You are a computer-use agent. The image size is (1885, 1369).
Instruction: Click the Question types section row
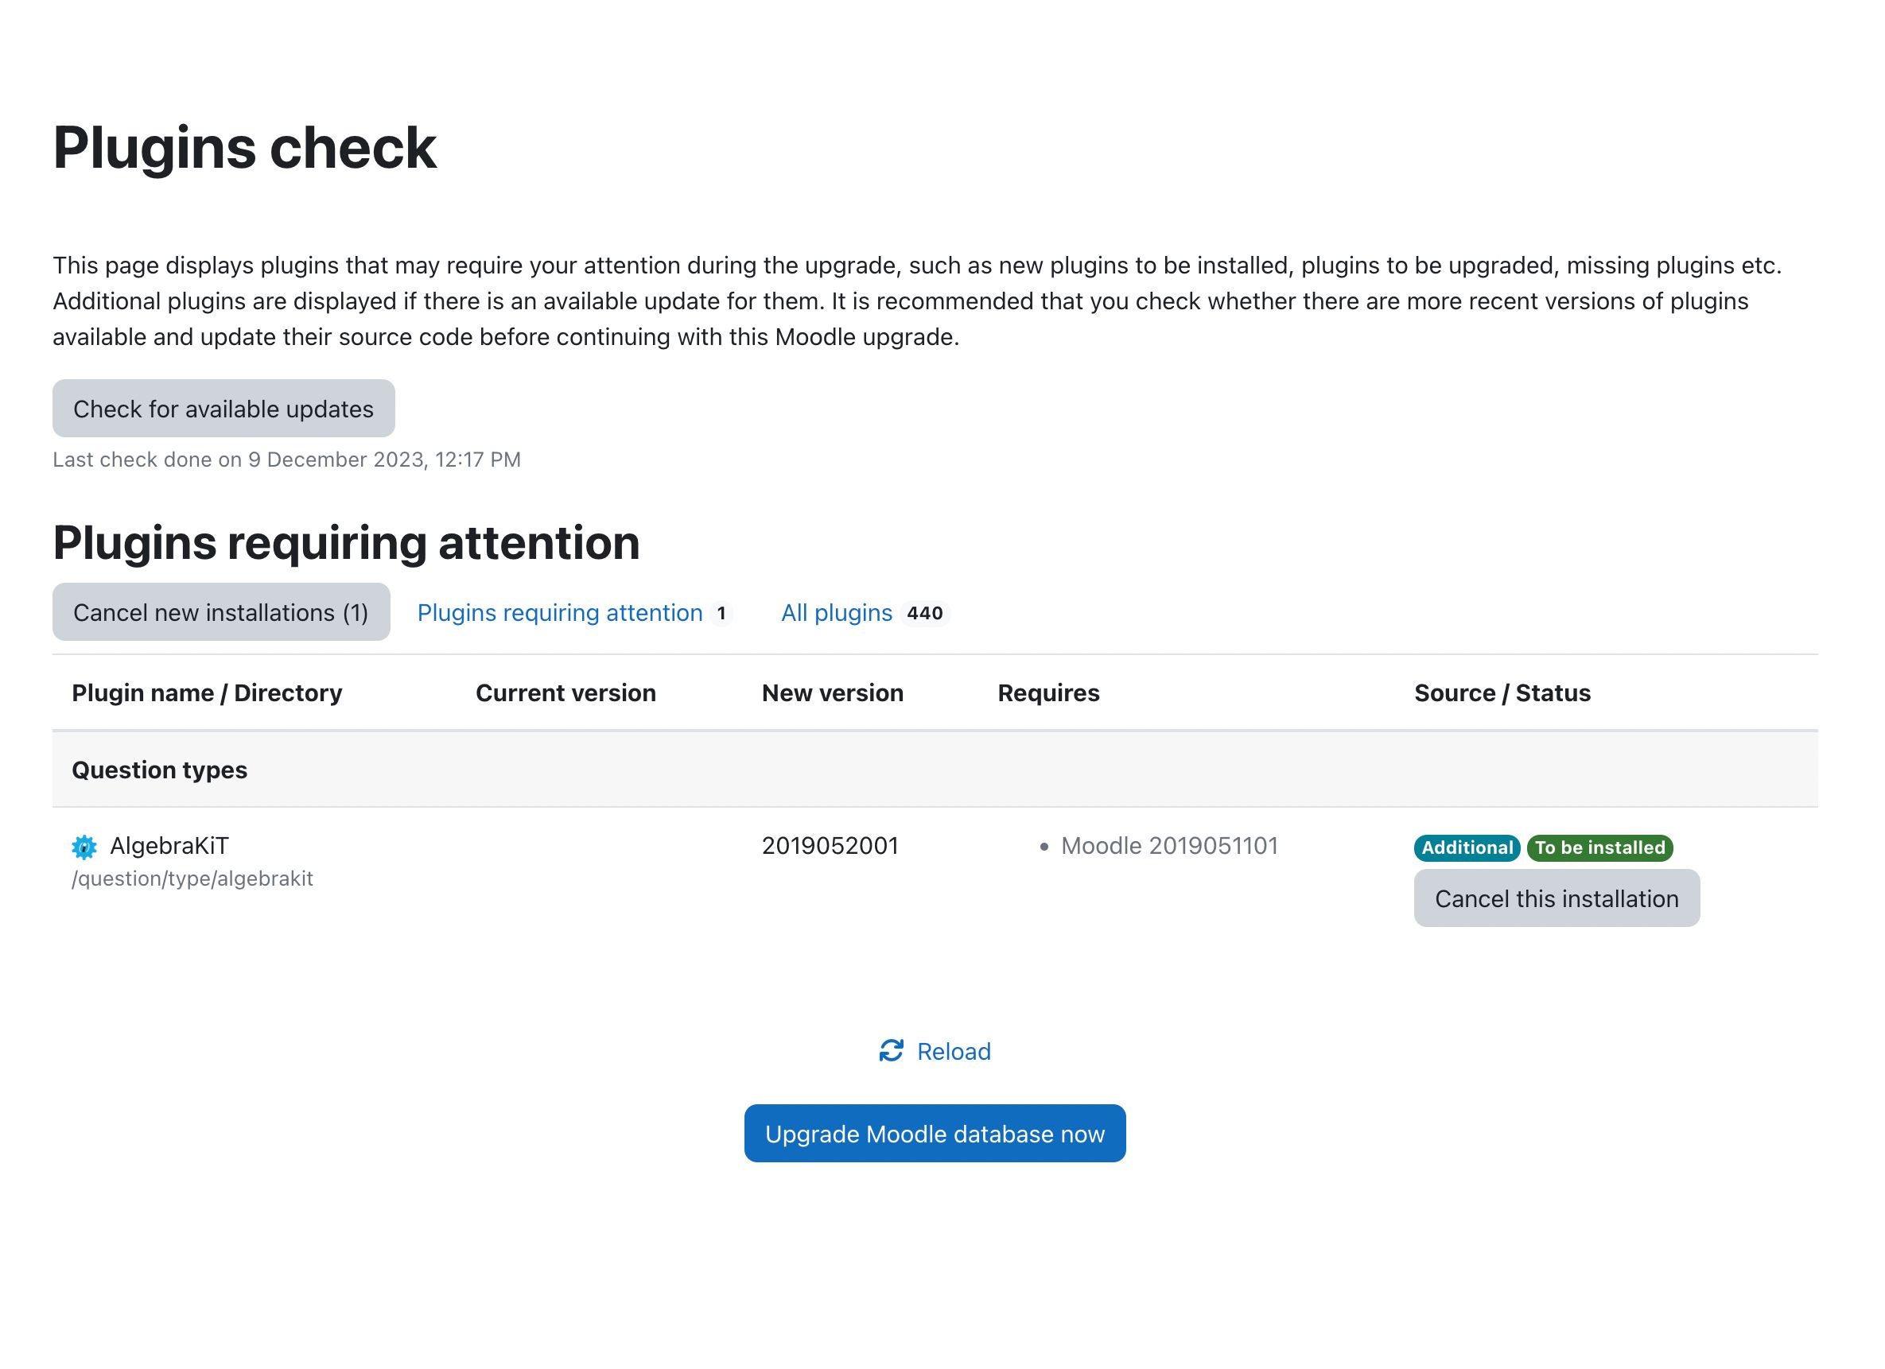click(160, 770)
